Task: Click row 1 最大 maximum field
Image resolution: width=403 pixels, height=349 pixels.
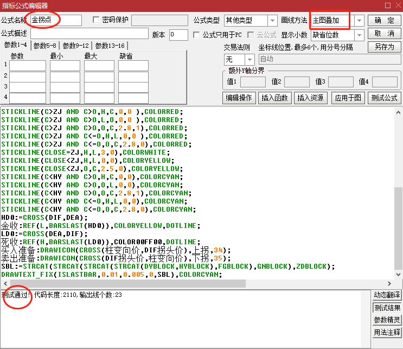Action: pyautogui.click(x=99, y=66)
